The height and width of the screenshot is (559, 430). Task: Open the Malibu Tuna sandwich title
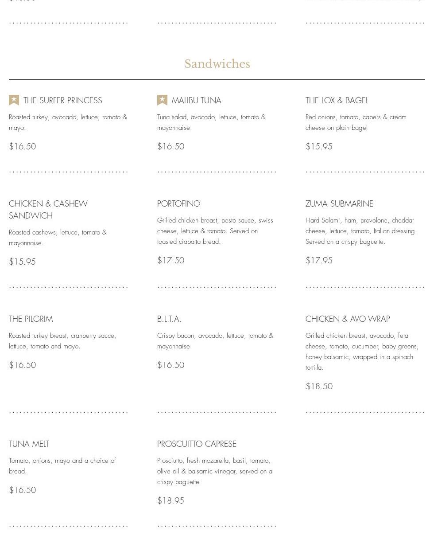[196, 101]
